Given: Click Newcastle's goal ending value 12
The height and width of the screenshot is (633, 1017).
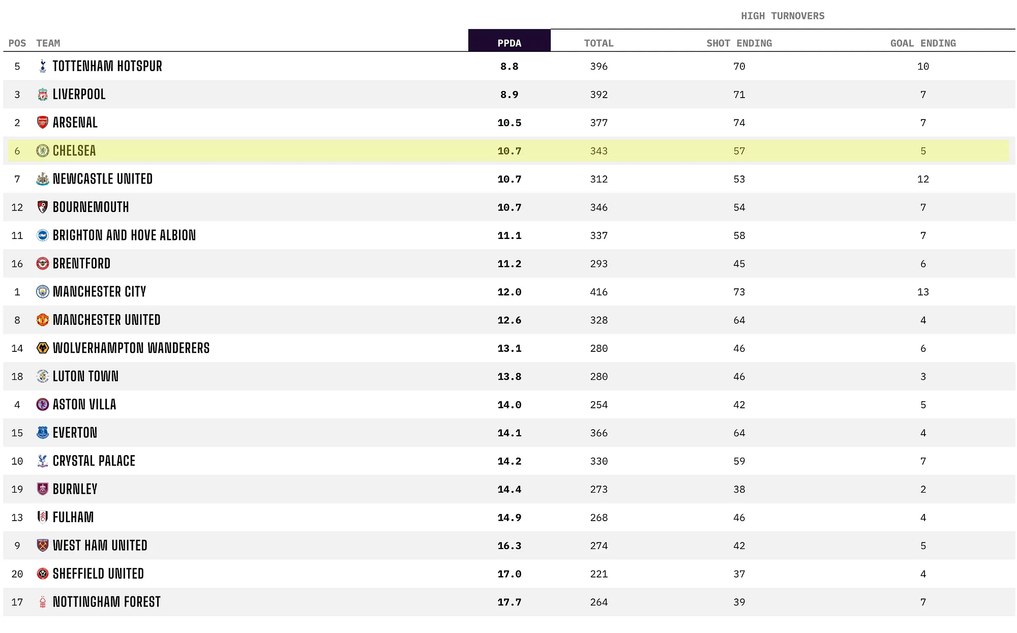Looking at the screenshot, I should pyautogui.click(x=923, y=179).
